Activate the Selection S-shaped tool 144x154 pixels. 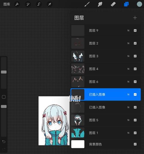pos(39,4)
